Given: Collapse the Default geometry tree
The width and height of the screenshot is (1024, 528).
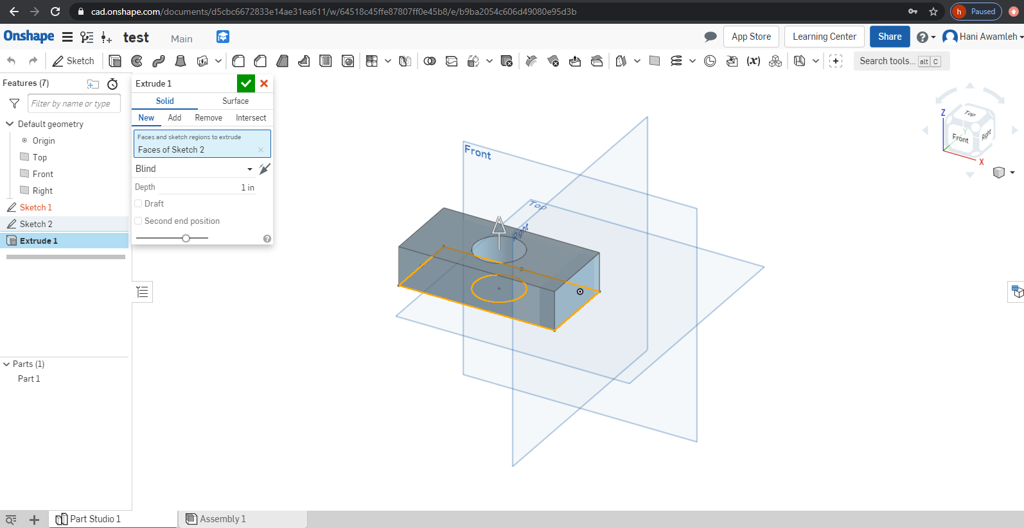Looking at the screenshot, I should 10,124.
